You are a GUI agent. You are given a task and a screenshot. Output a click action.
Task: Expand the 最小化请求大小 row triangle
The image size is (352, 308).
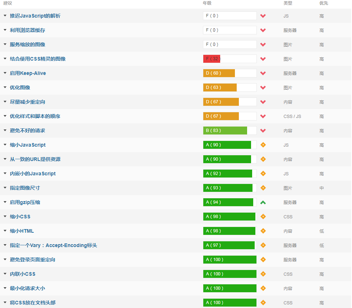(5, 288)
